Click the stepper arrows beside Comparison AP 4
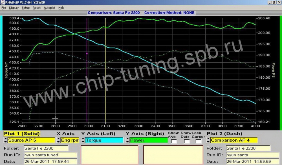 click(x=208, y=140)
